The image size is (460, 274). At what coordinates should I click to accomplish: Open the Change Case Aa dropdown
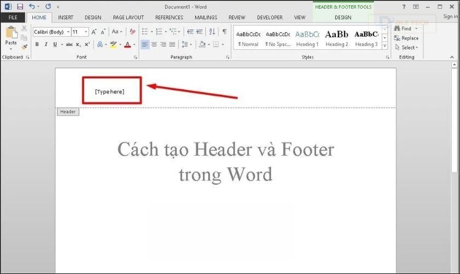coord(117,31)
